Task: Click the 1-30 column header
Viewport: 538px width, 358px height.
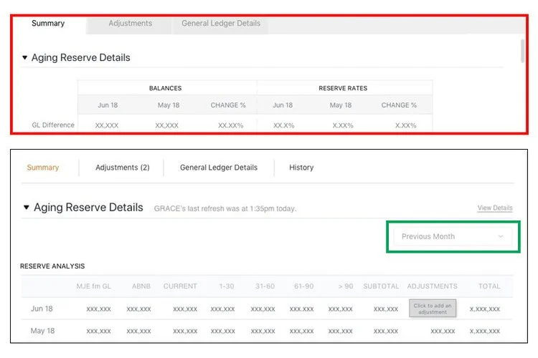Action: click(x=227, y=286)
